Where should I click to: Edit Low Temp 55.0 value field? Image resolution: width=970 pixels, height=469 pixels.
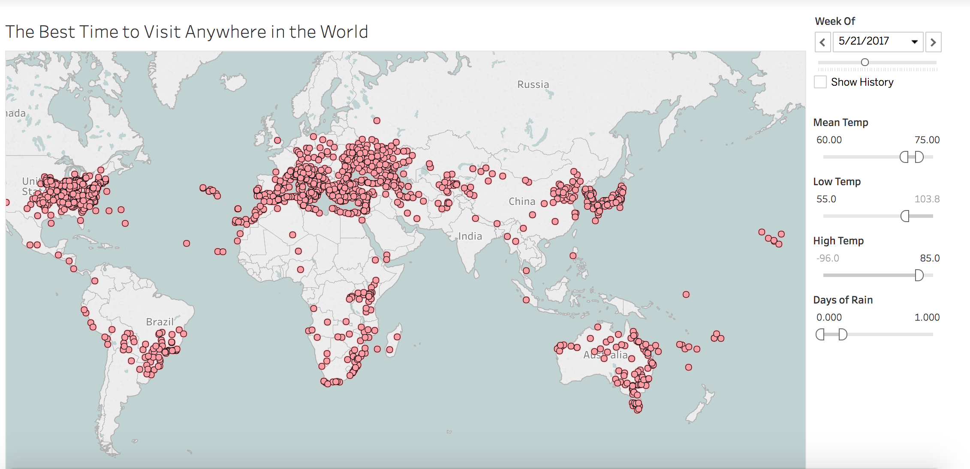pyautogui.click(x=826, y=199)
